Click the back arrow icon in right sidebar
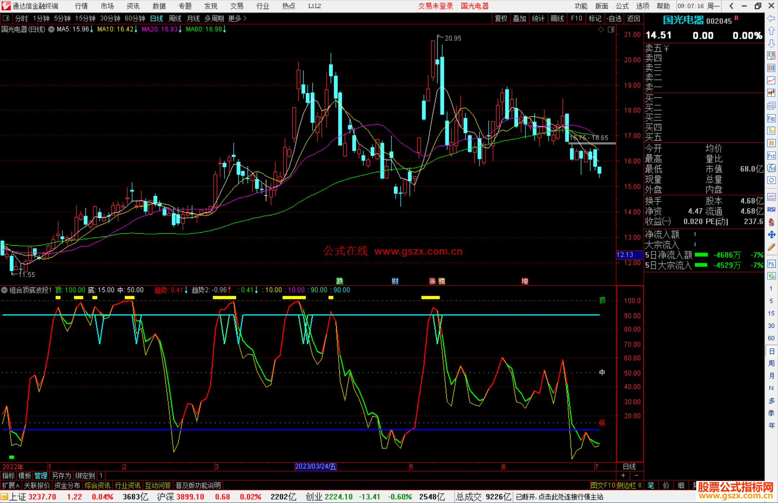This screenshot has height=503, width=778. pyautogui.click(x=771, y=18)
